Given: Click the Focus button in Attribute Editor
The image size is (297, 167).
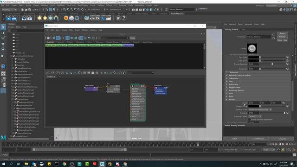Looking at the screenshot, I should tap(282, 33).
